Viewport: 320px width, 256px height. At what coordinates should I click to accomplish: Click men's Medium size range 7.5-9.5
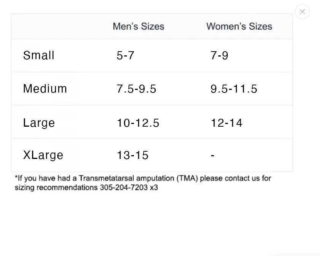click(x=136, y=89)
